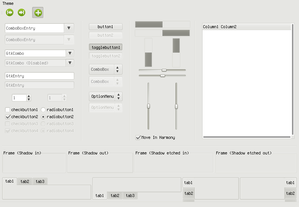Click the Theme label
299x207 pixels.
[x=8, y=3]
